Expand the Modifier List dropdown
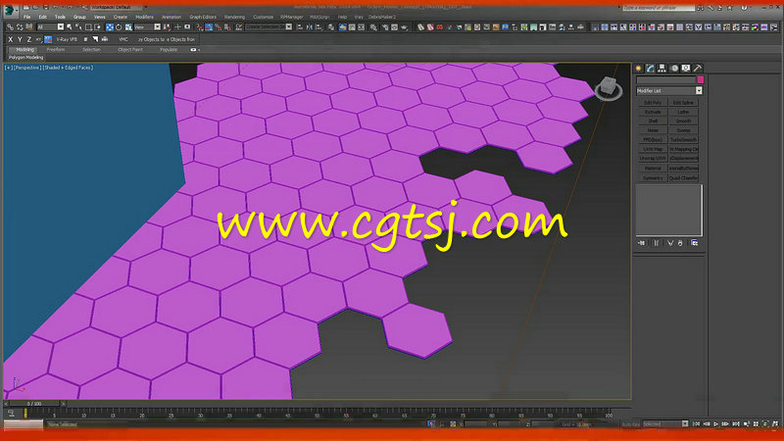This screenshot has height=441, width=784. click(x=699, y=90)
